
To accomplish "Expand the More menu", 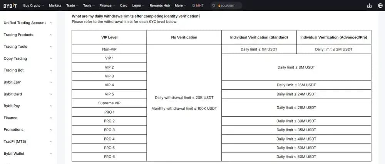I will pyautogui.click(x=180, y=5).
